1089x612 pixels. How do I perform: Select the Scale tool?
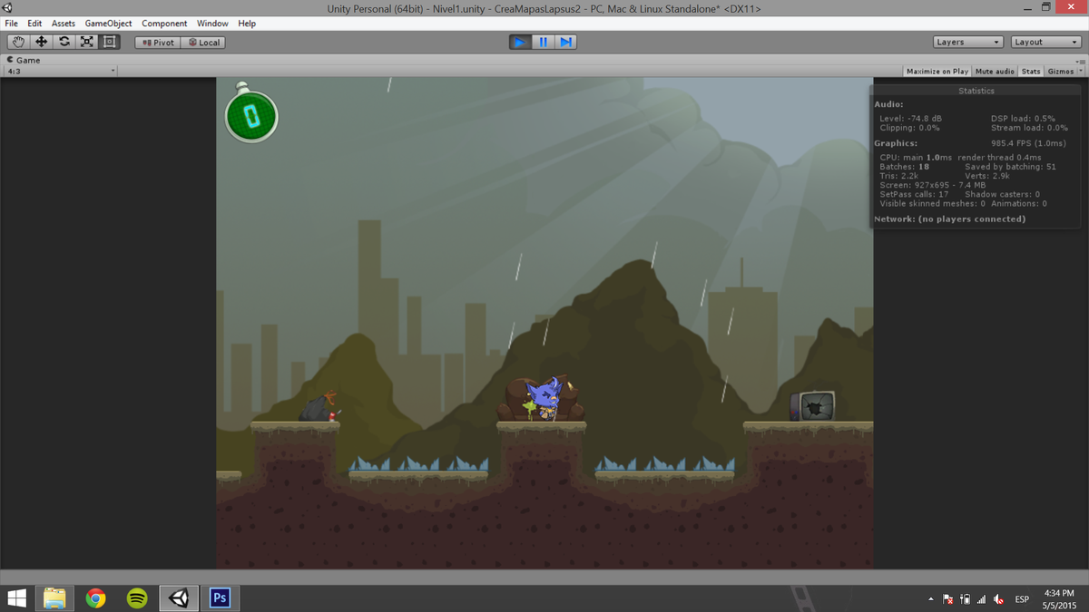click(x=87, y=42)
